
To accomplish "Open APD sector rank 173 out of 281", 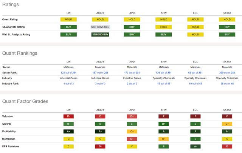I will pos(132,73).
